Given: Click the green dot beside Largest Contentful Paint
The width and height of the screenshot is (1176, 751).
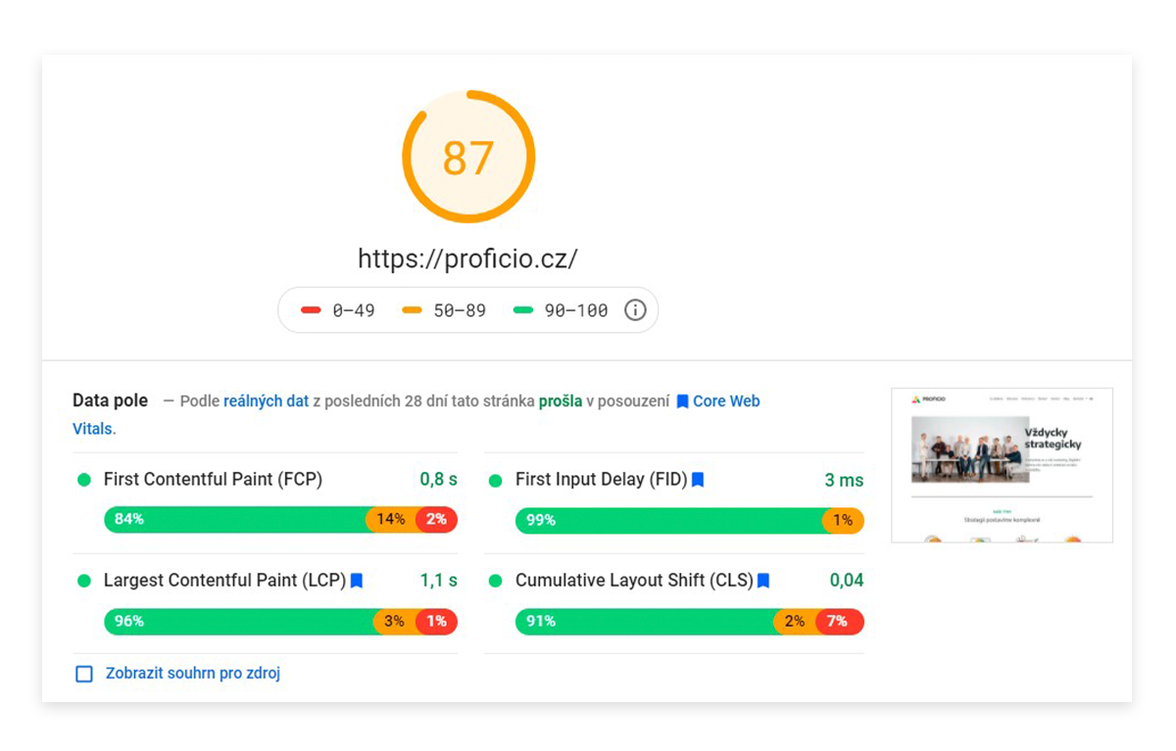Looking at the screenshot, I should click(x=83, y=581).
